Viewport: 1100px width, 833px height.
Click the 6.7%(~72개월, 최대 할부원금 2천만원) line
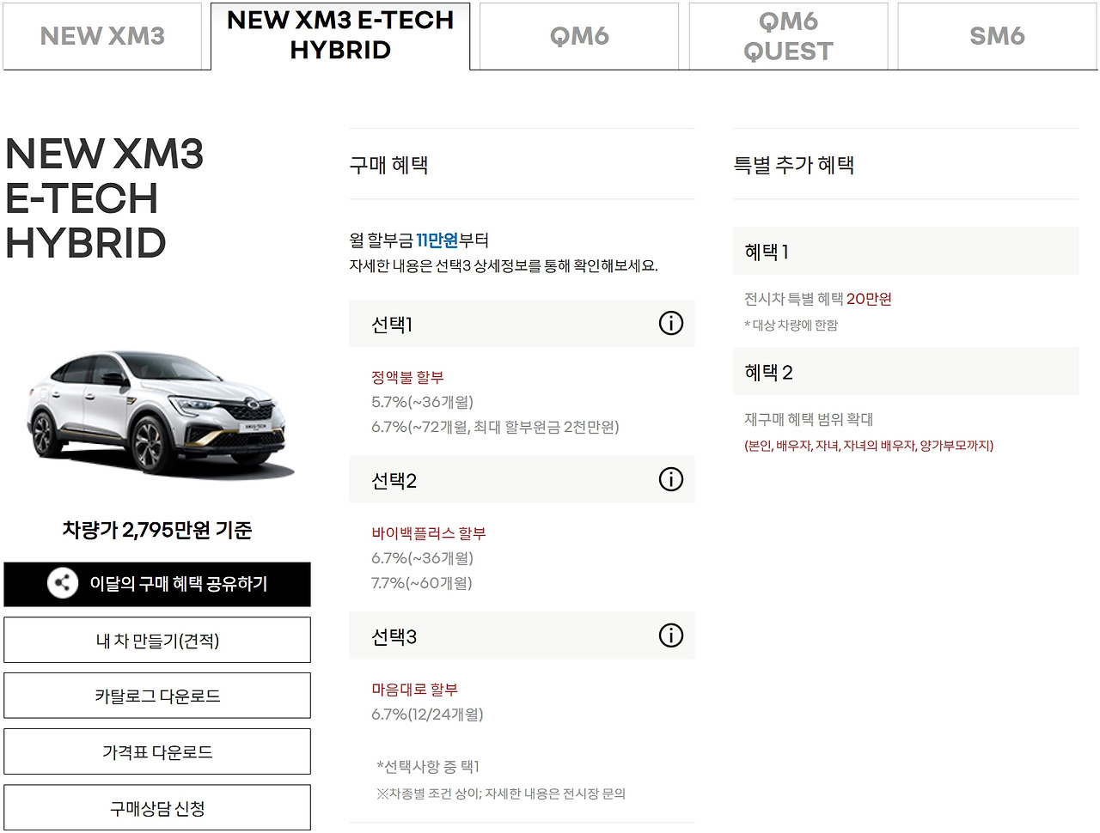495,427
